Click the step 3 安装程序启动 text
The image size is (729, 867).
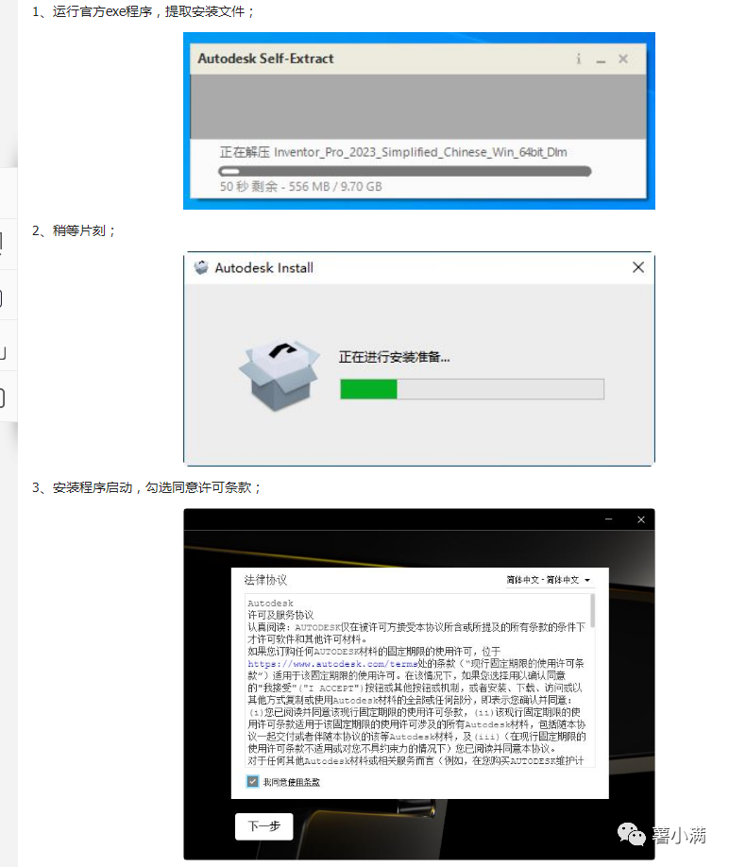click(x=146, y=487)
